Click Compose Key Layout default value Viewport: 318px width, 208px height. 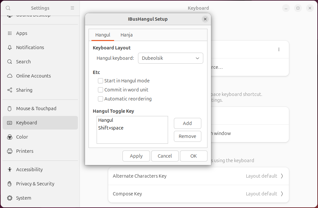261,194
